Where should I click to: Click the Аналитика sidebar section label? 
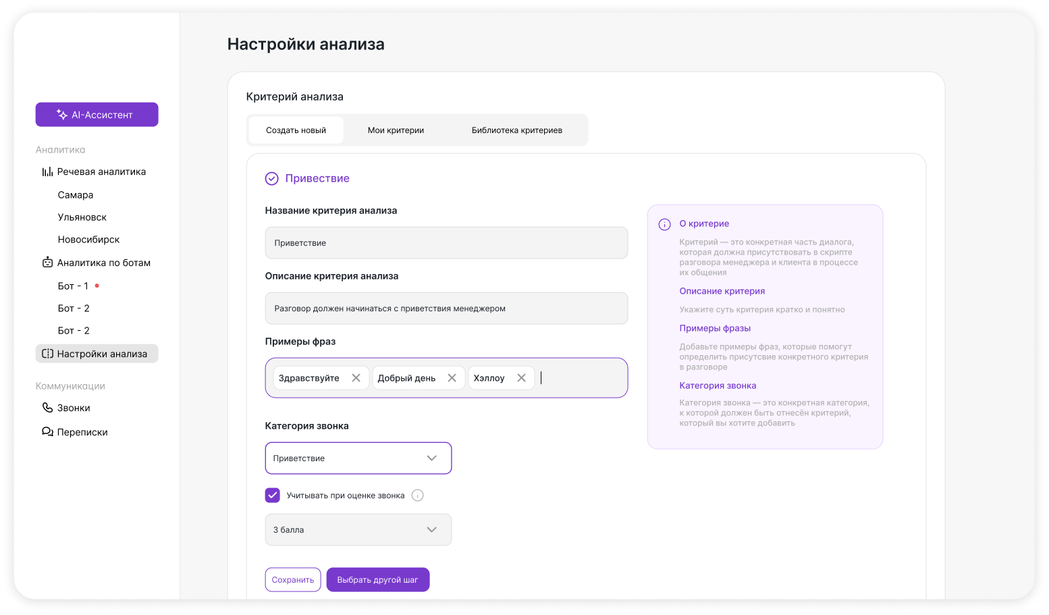(61, 150)
